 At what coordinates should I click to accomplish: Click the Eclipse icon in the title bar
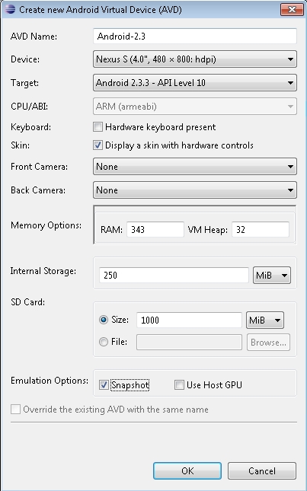(x=11, y=9)
